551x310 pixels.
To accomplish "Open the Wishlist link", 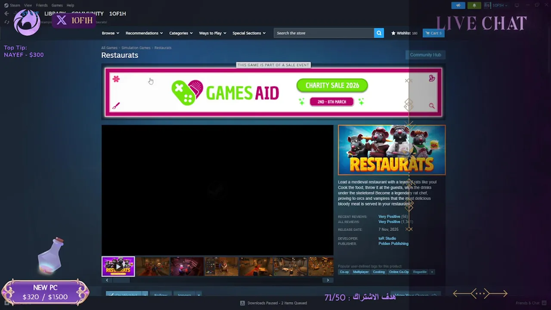I will [404, 33].
